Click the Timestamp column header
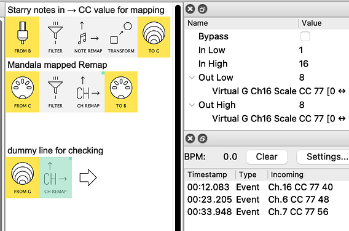Image resolution: width=349 pixels, height=231 pixels. [x=210, y=174]
